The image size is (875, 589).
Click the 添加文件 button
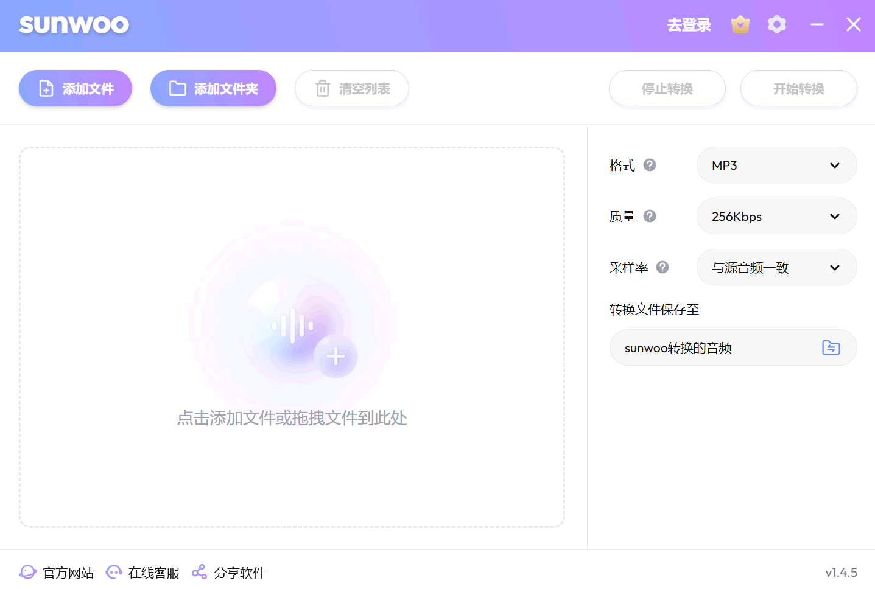pyautogui.click(x=76, y=89)
